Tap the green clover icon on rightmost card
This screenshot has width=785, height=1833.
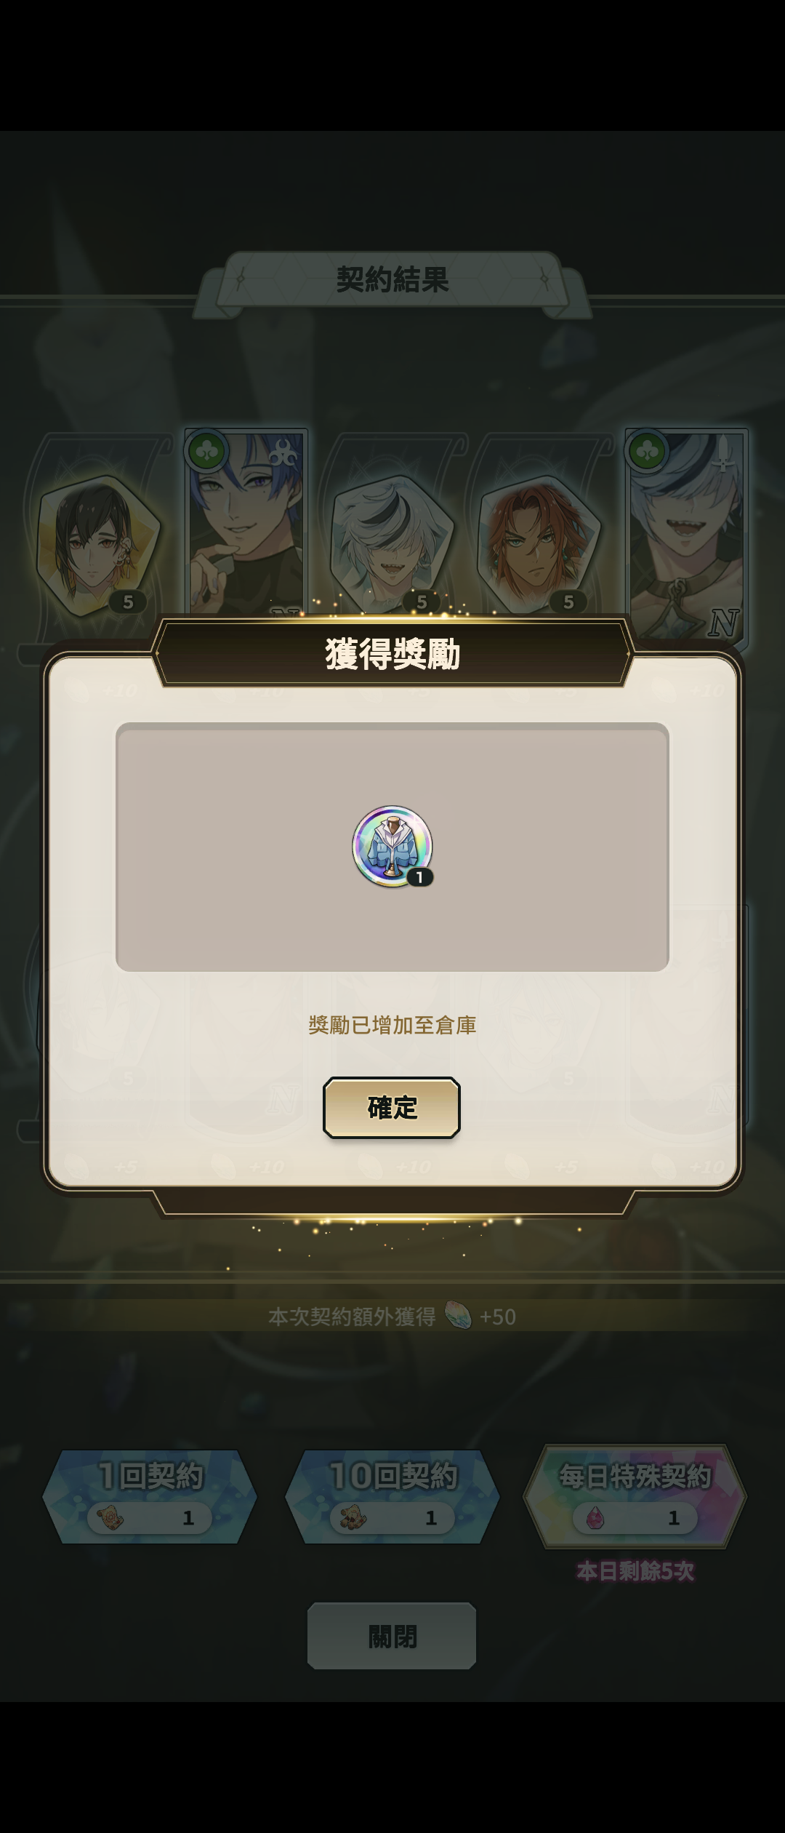click(648, 452)
